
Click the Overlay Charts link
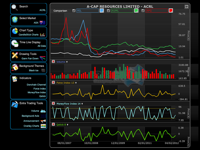(31, 126)
